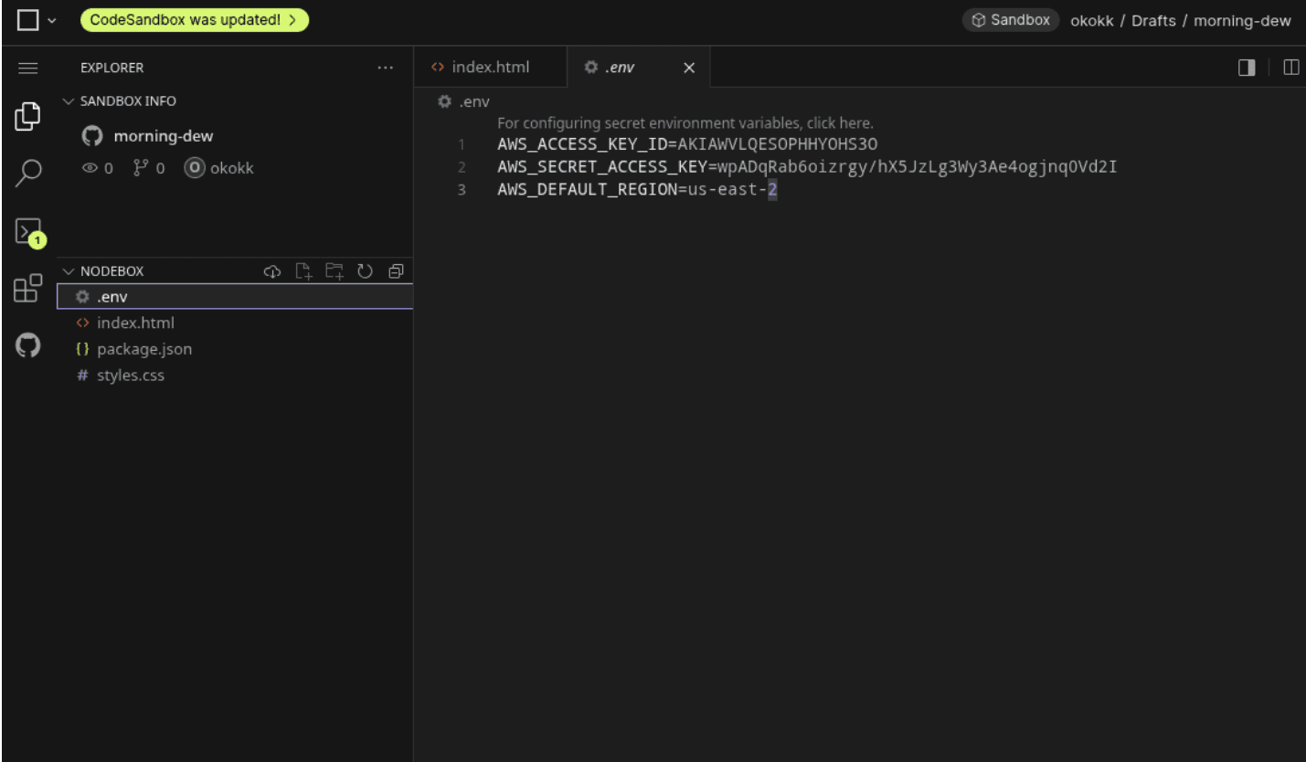The height and width of the screenshot is (762, 1306).
Task: Open the terminal DevTools icon with badge
Action: (29, 232)
